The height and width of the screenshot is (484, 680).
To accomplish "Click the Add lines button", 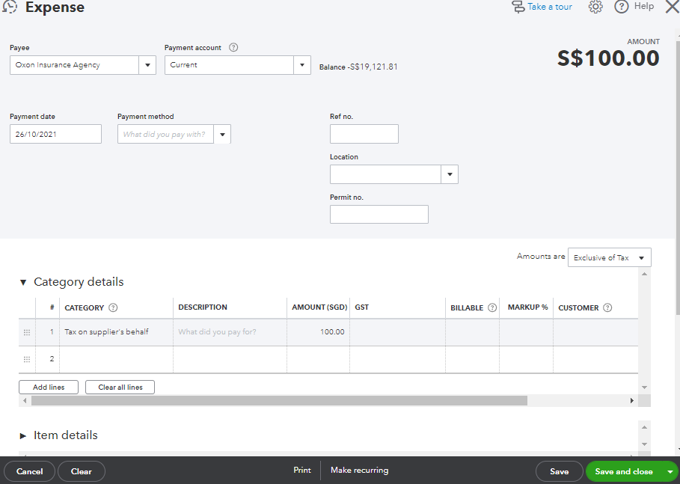I will (x=48, y=387).
